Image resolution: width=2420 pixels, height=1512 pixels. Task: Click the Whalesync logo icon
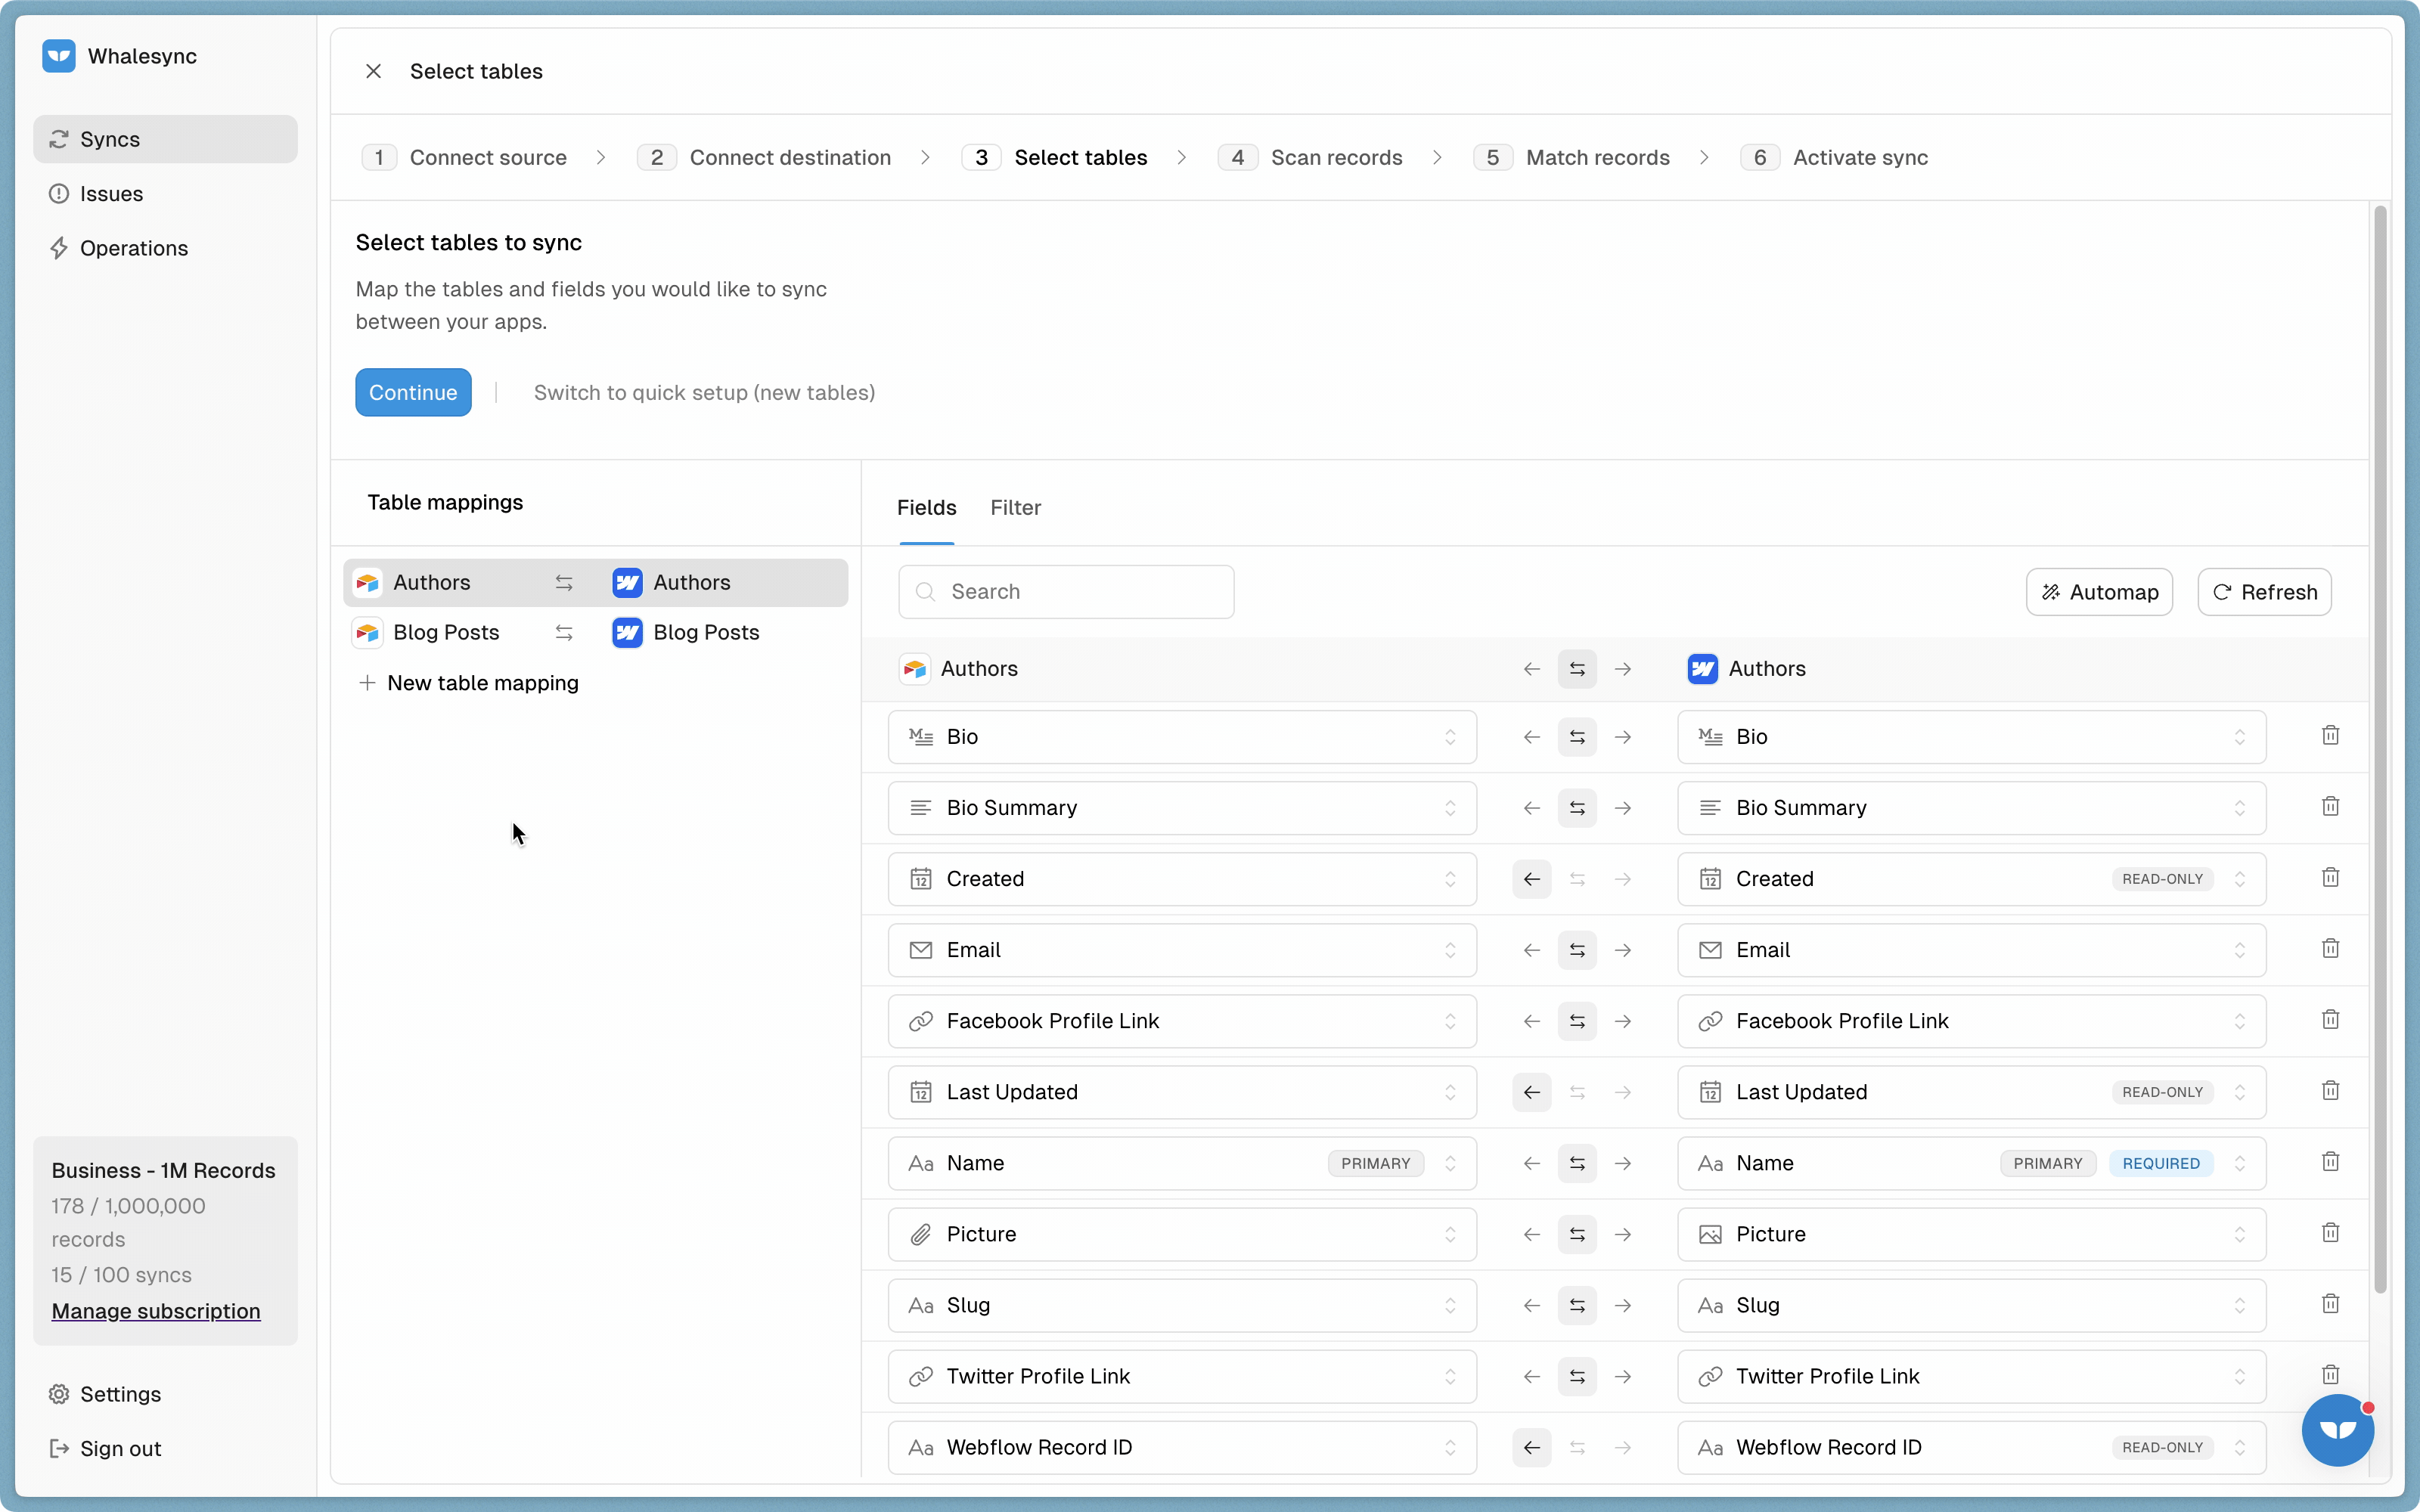59,56
